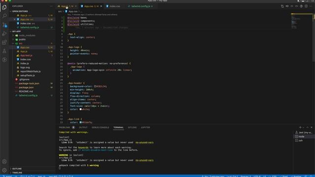Image resolution: width=315 pixels, height=177 pixels.
Task: Open the Manage gear icon
Action: click(x=4, y=170)
